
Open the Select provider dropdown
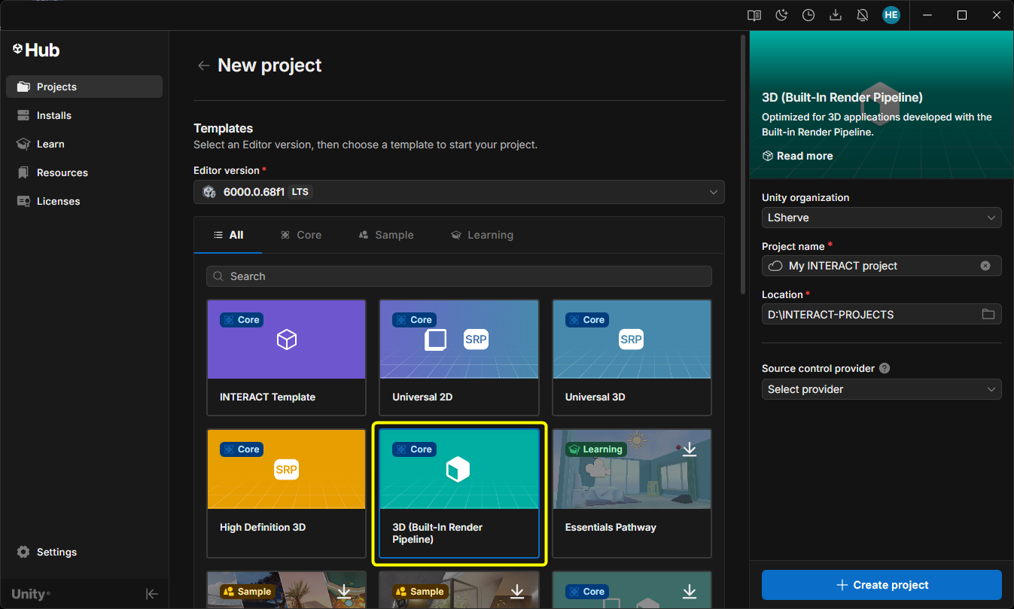click(x=882, y=389)
